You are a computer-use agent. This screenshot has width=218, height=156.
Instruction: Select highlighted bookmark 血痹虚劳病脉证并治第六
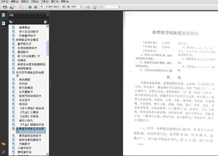[x=31, y=130]
